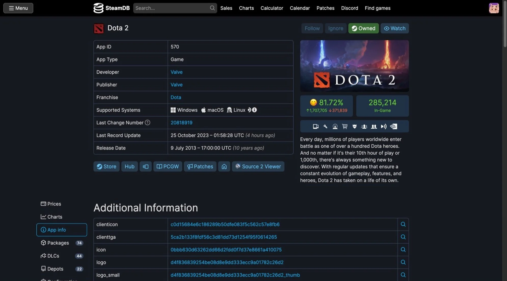This screenshot has height=281, width=507.
Task: Click the SteamDB logo icon
Action: coord(98,8)
